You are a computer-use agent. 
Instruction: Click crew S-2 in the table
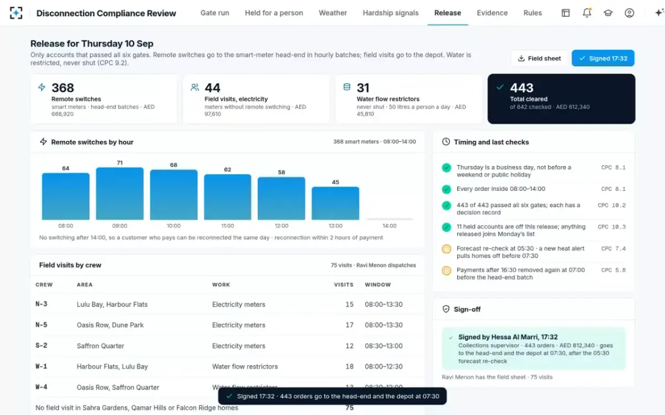pyautogui.click(x=42, y=346)
